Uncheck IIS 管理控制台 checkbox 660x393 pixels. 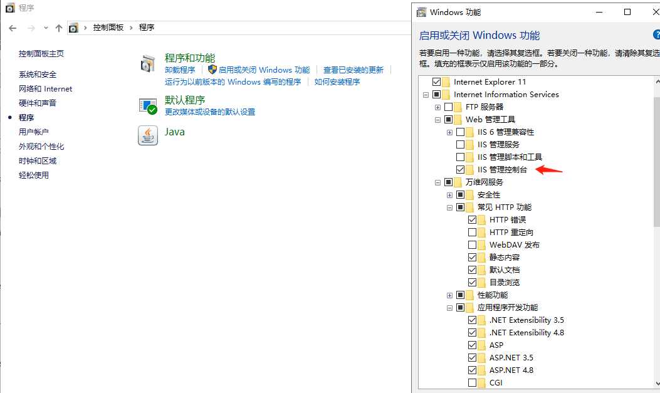coord(460,170)
